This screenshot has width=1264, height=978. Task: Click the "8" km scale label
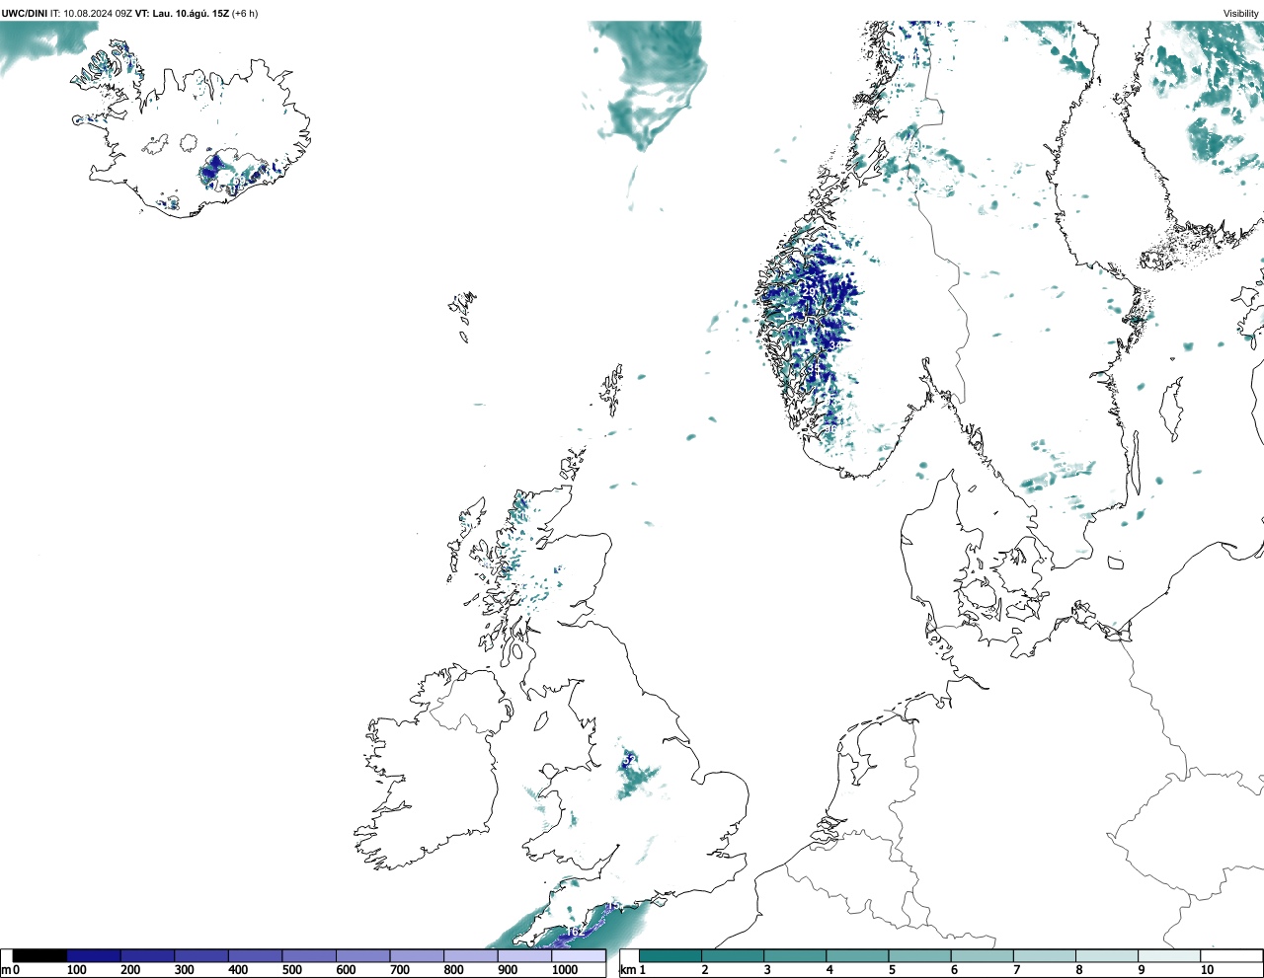[x=1078, y=971]
